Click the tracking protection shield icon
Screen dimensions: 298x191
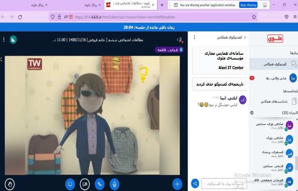[x=52, y=17]
